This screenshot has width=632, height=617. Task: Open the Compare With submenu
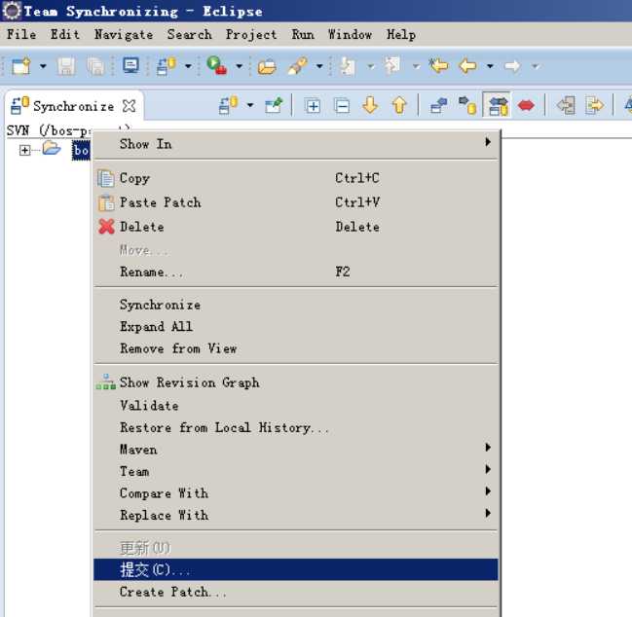[296, 493]
